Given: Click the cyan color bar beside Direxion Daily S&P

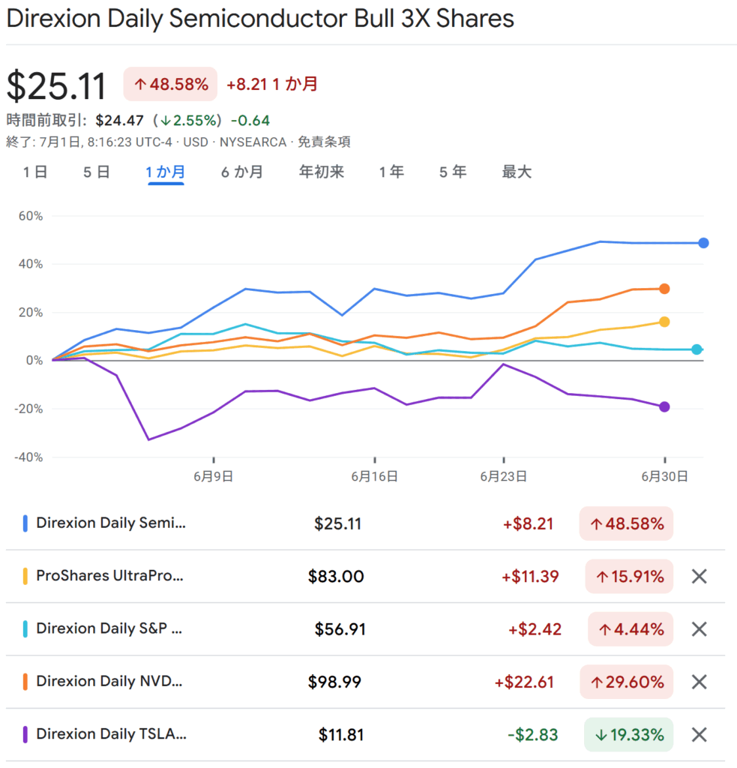Looking at the screenshot, I should (25, 629).
